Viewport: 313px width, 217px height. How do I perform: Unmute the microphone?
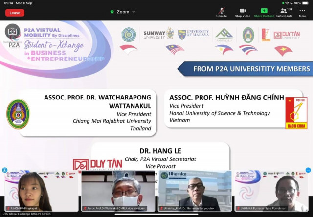[x=222, y=12]
